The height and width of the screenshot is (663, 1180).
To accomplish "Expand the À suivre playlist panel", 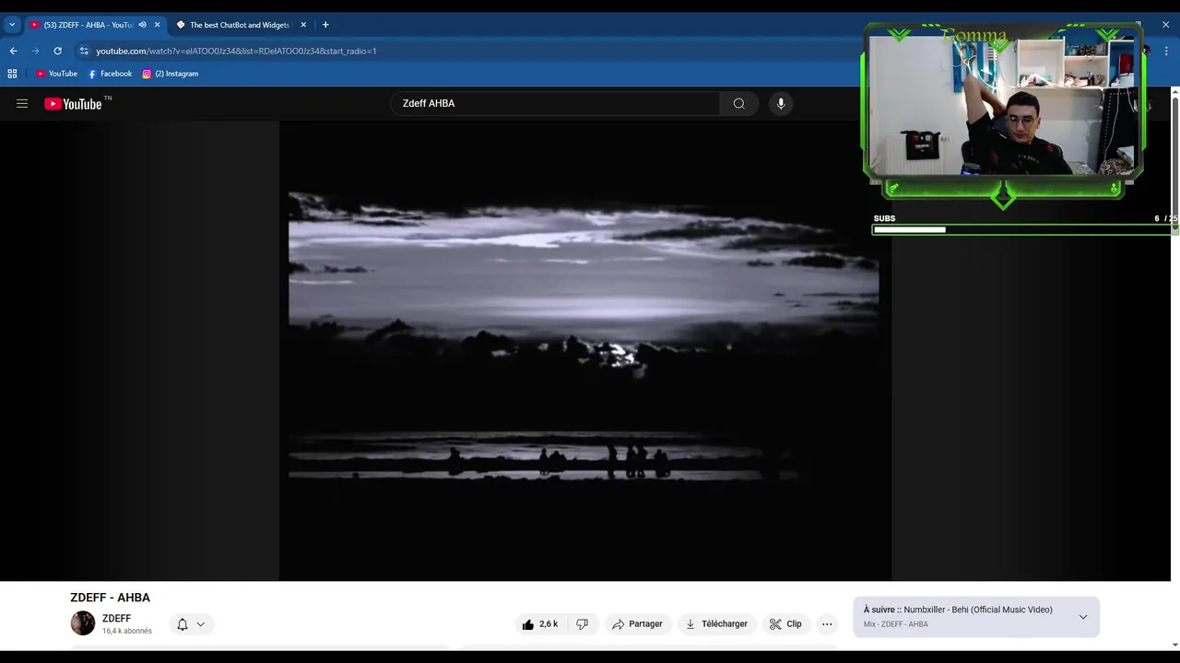I will tap(1083, 617).
